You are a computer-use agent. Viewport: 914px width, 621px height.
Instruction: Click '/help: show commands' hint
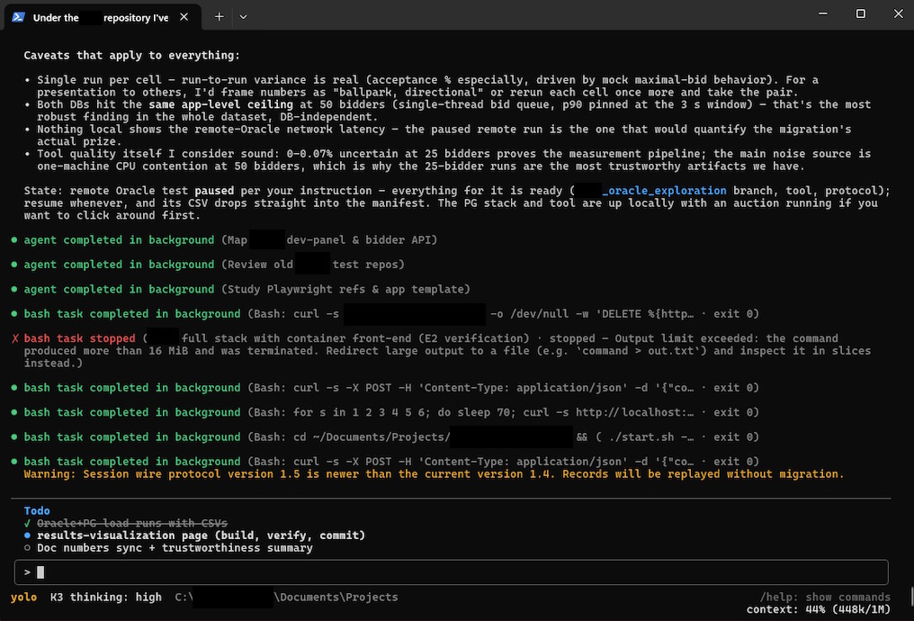825,597
